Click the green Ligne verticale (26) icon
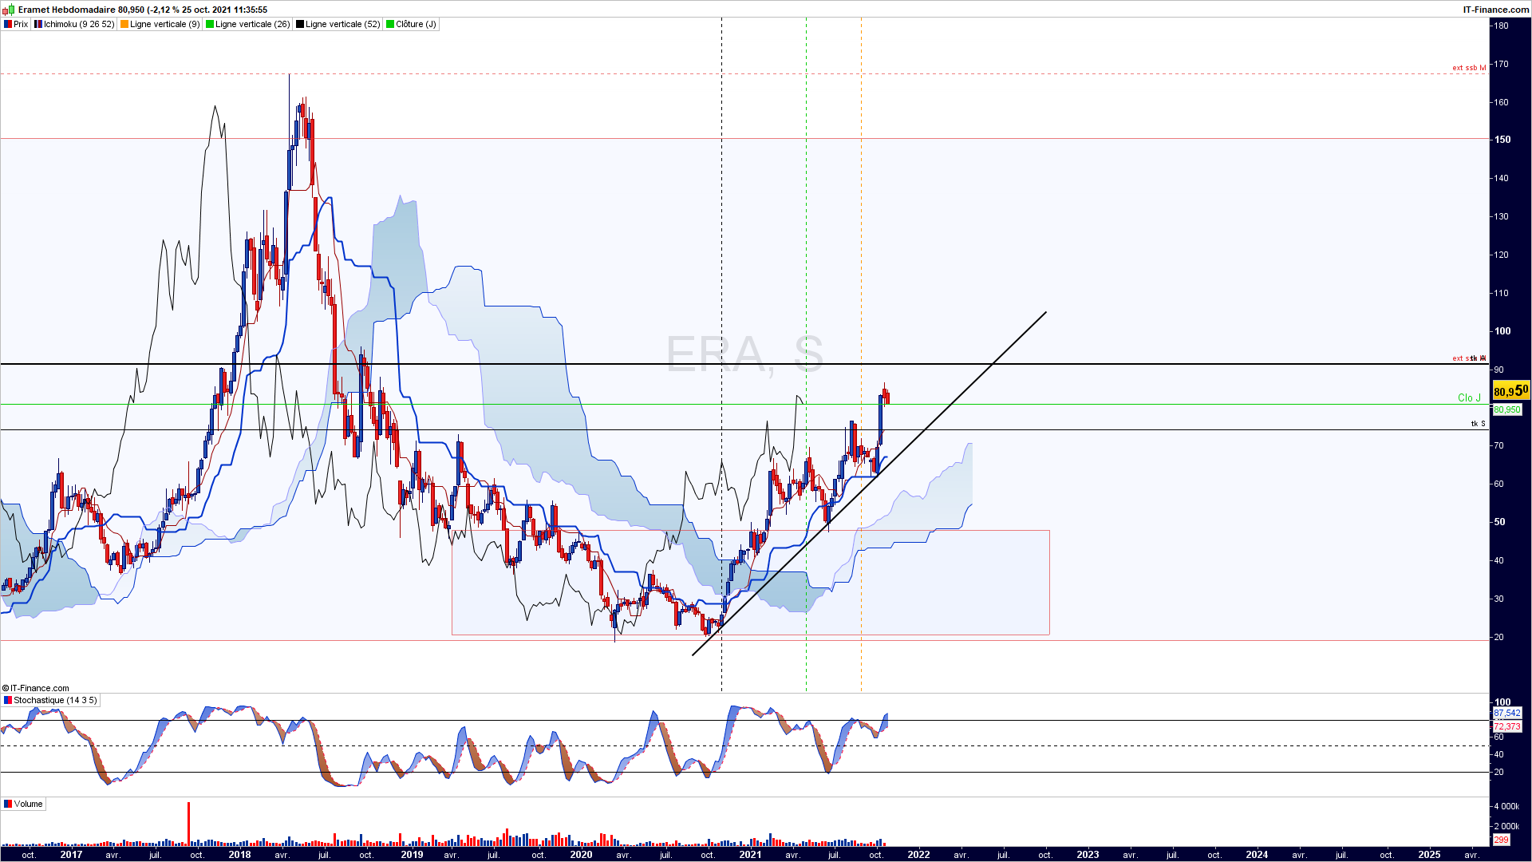This screenshot has width=1532, height=862. tap(210, 25)
